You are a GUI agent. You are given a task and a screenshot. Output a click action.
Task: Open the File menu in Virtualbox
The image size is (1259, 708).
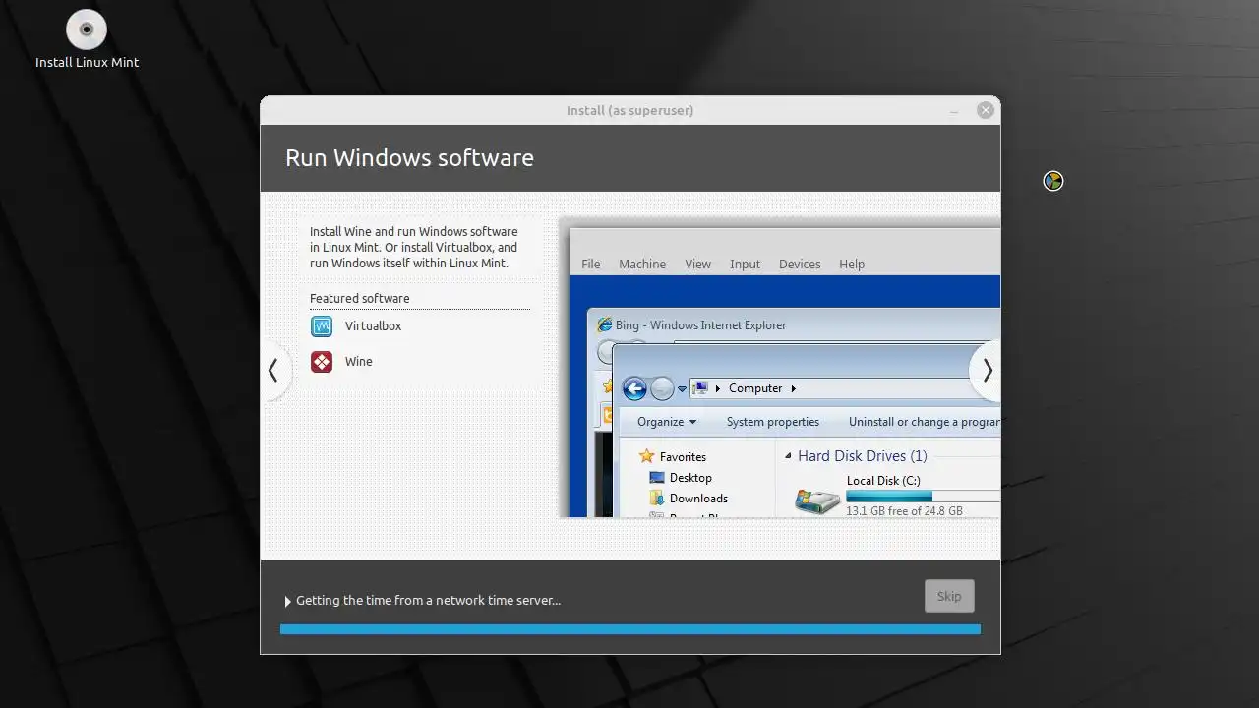[591, 265]
